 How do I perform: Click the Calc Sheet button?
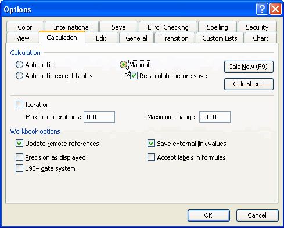coord(249,84)
